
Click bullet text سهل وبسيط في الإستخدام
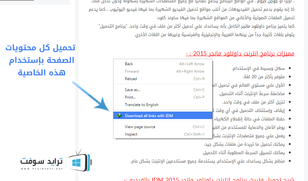(x=258, y=68)
